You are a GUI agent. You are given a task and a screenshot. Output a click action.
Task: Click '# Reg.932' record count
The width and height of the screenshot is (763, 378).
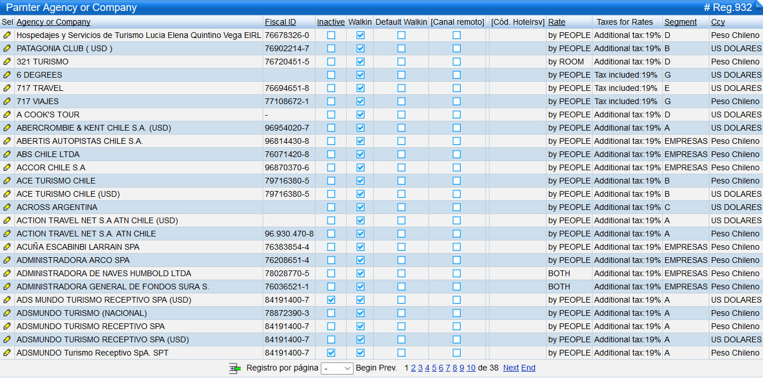click(728, 7)
